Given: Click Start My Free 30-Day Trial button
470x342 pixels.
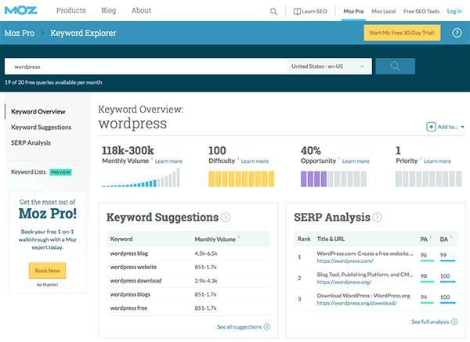Looking at the screenshot, I should [x=402, y=33].
